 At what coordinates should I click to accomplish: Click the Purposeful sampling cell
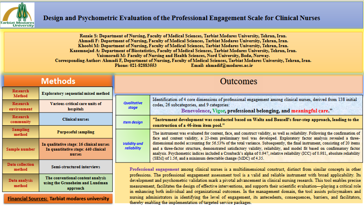click(76, 132)
